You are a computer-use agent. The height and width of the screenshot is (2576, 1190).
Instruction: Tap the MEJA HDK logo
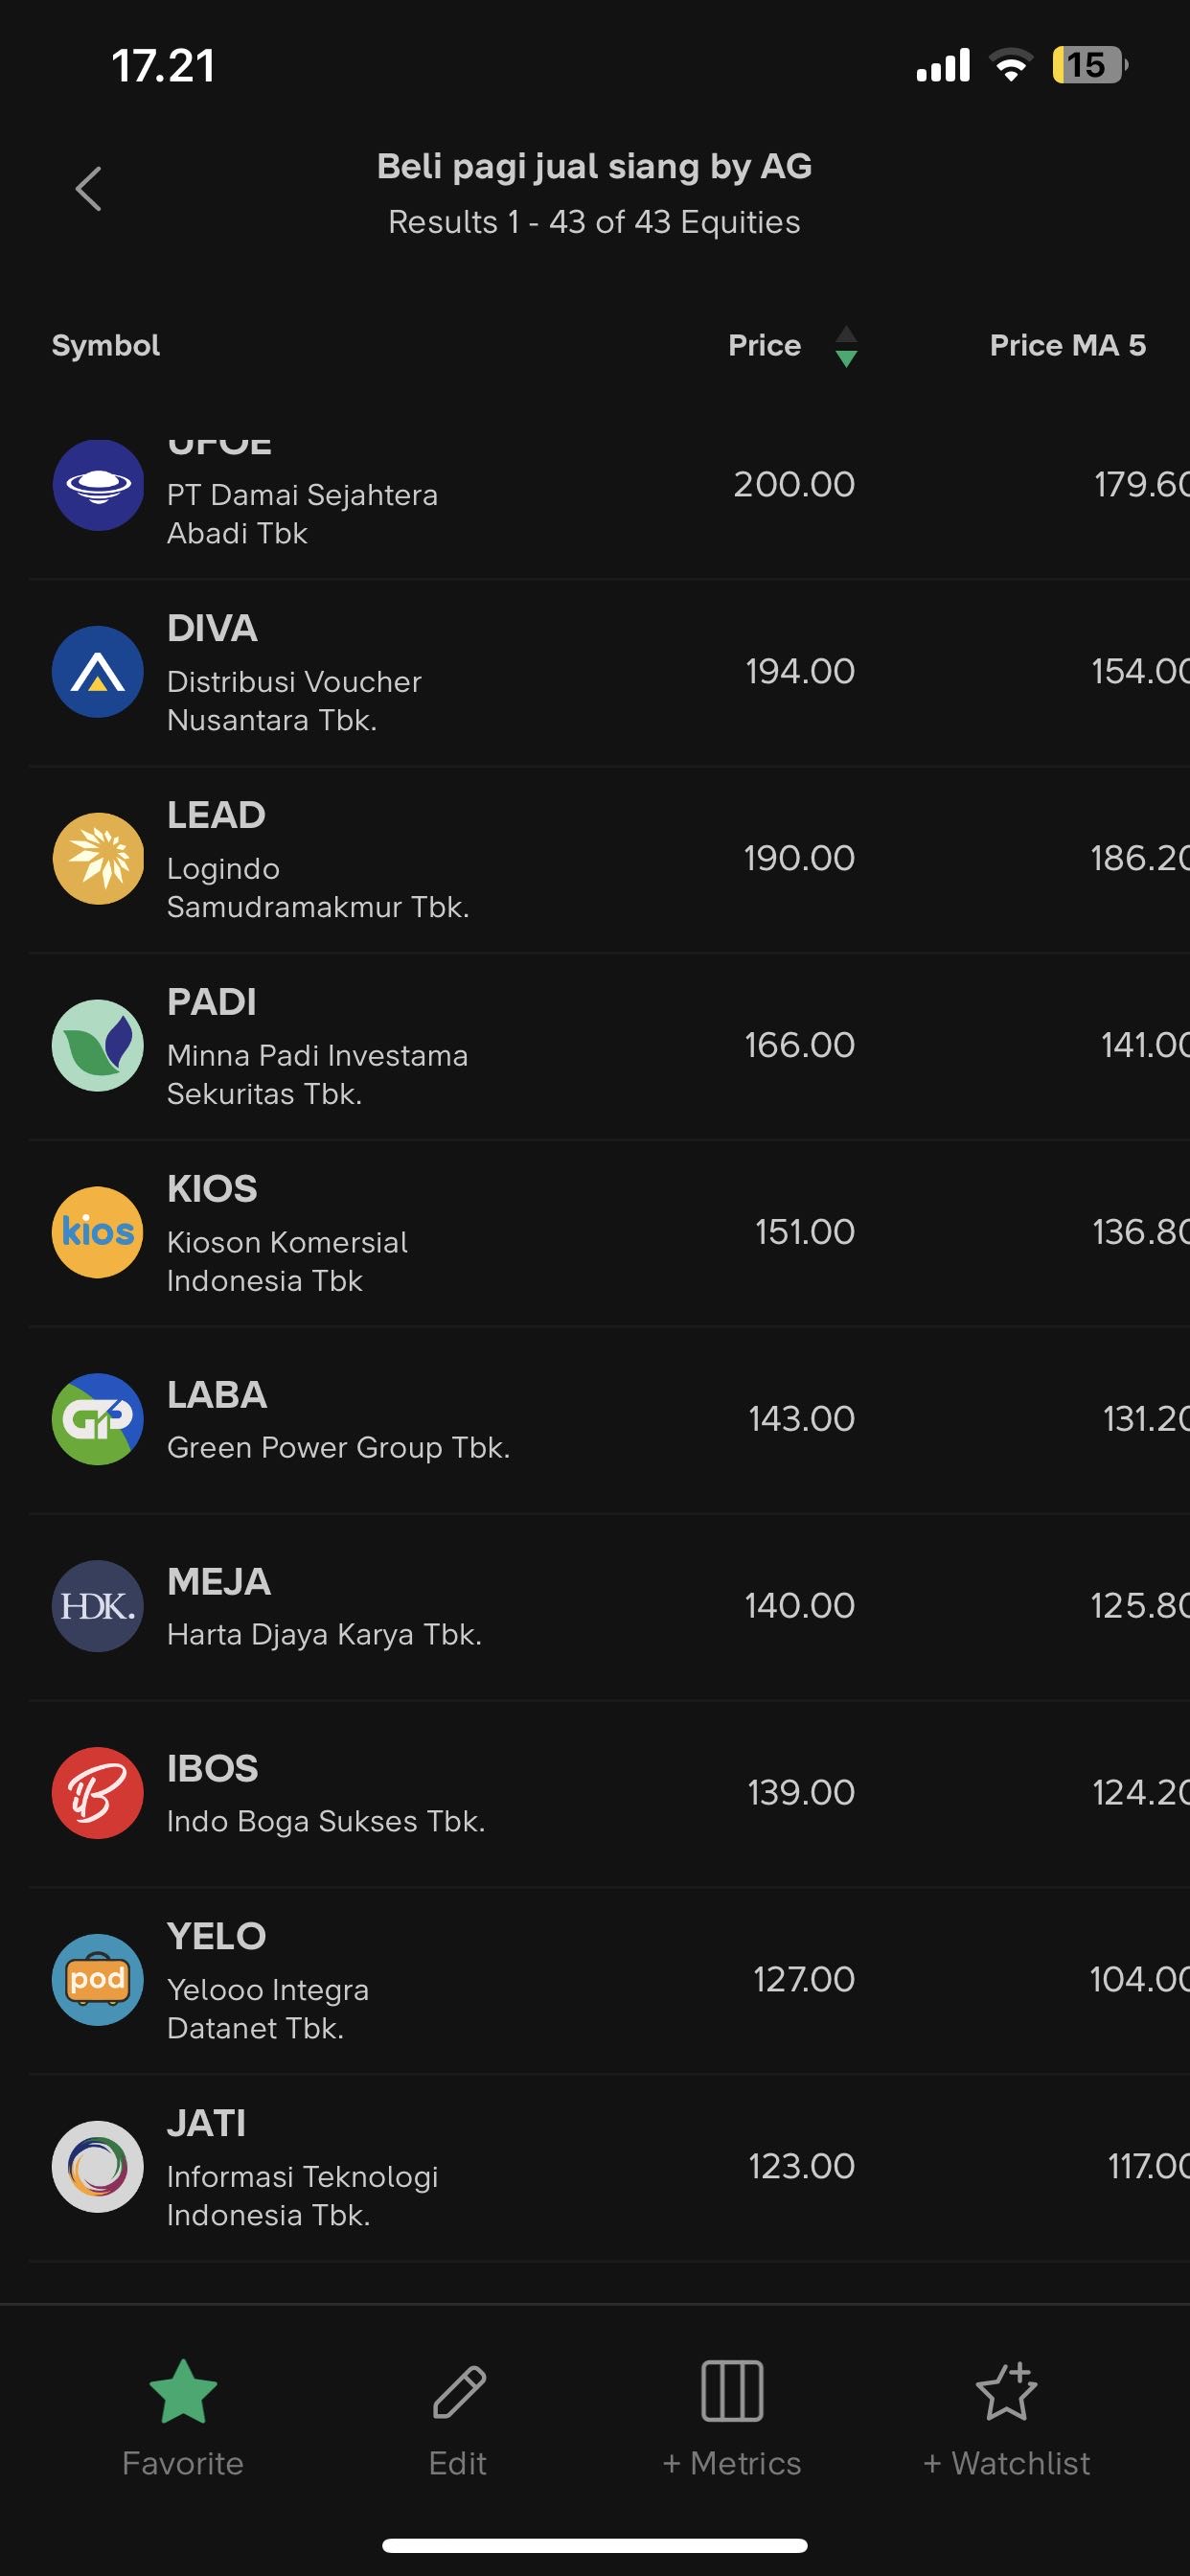pos(98,1606)
